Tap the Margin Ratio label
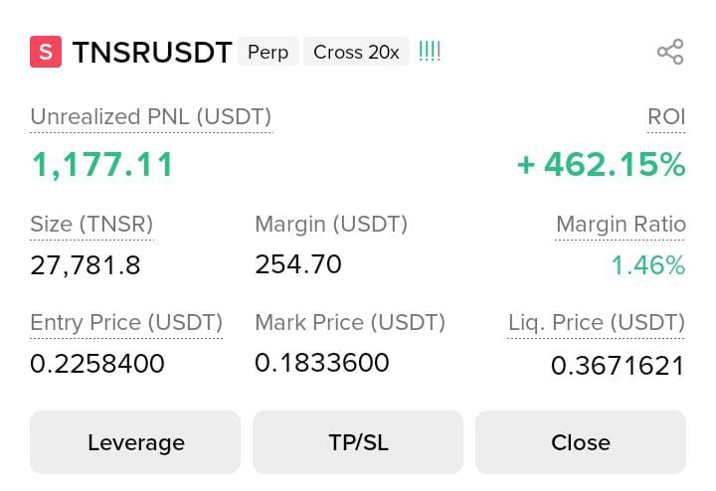The image size is (716, 491). [621, 225]
